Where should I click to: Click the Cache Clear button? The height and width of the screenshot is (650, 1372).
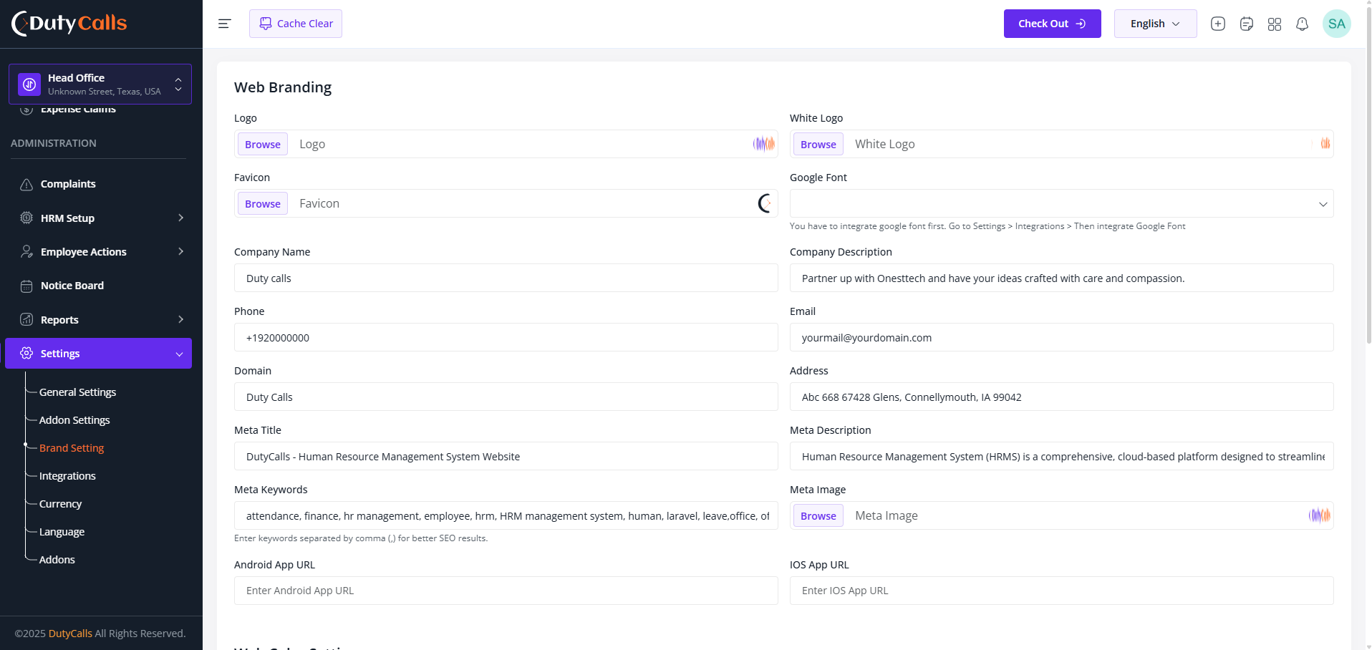coord(296,24)
